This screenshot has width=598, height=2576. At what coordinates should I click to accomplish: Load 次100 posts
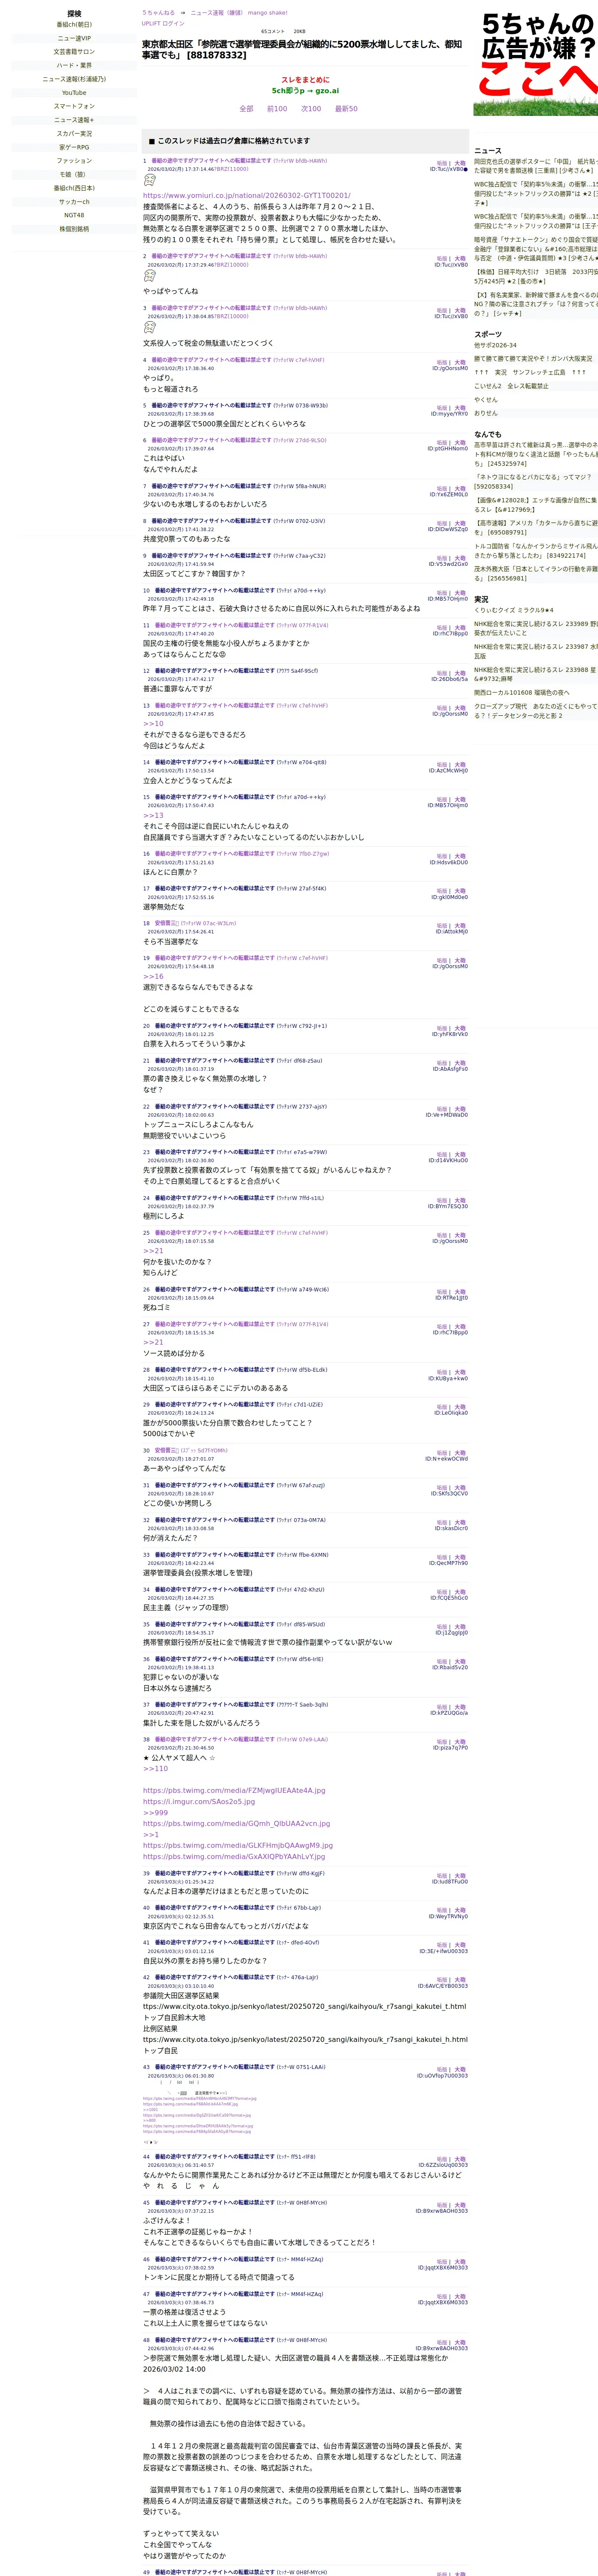pyautogui.click(x=311, y=109)
